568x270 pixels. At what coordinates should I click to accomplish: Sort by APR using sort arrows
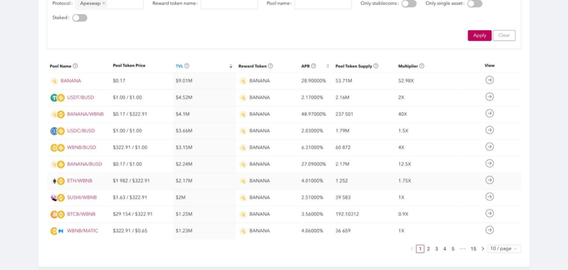pos(327,66)
